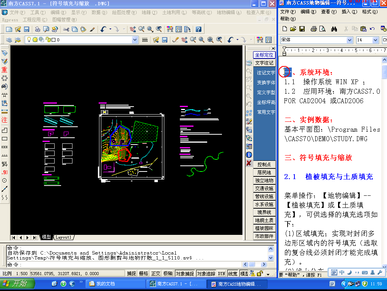
Task: Toggle 正交 ortho mode in status bar
Action: point(156,274)
